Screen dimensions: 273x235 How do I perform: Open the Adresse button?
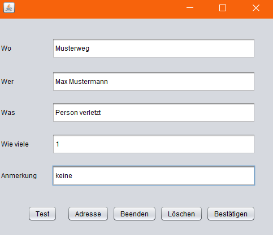click(x=88, y=214)
